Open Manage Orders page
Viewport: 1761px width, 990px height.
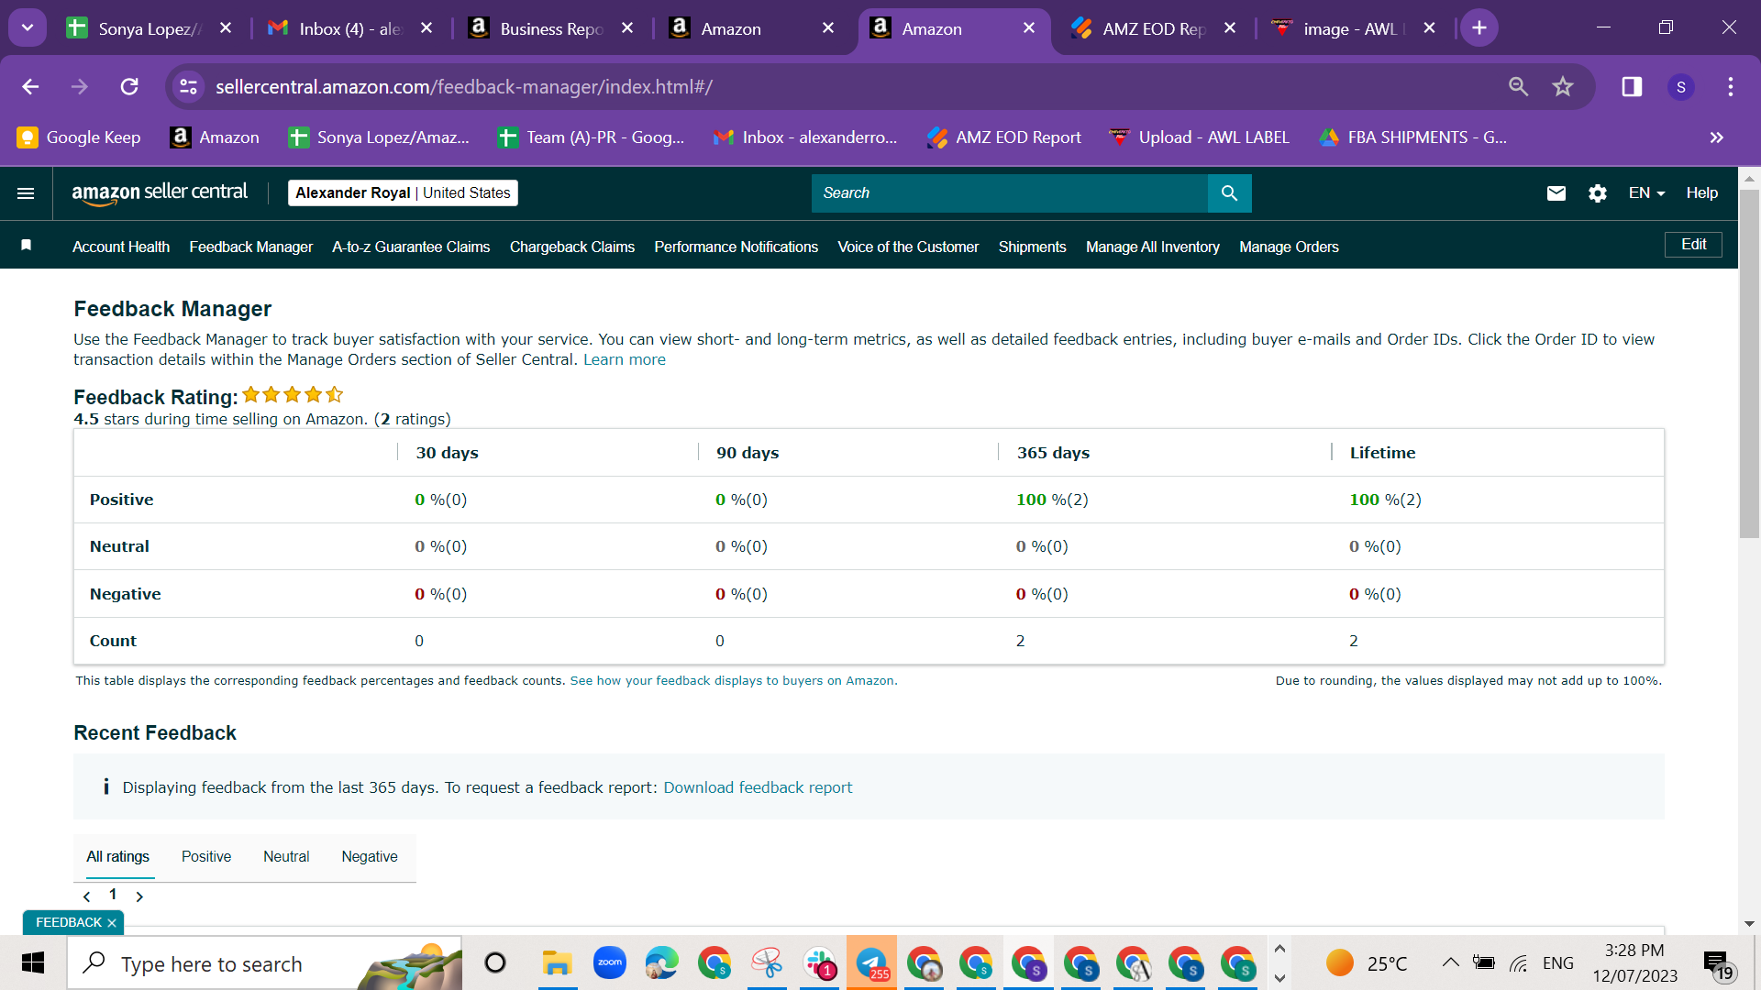[1289, 247]
